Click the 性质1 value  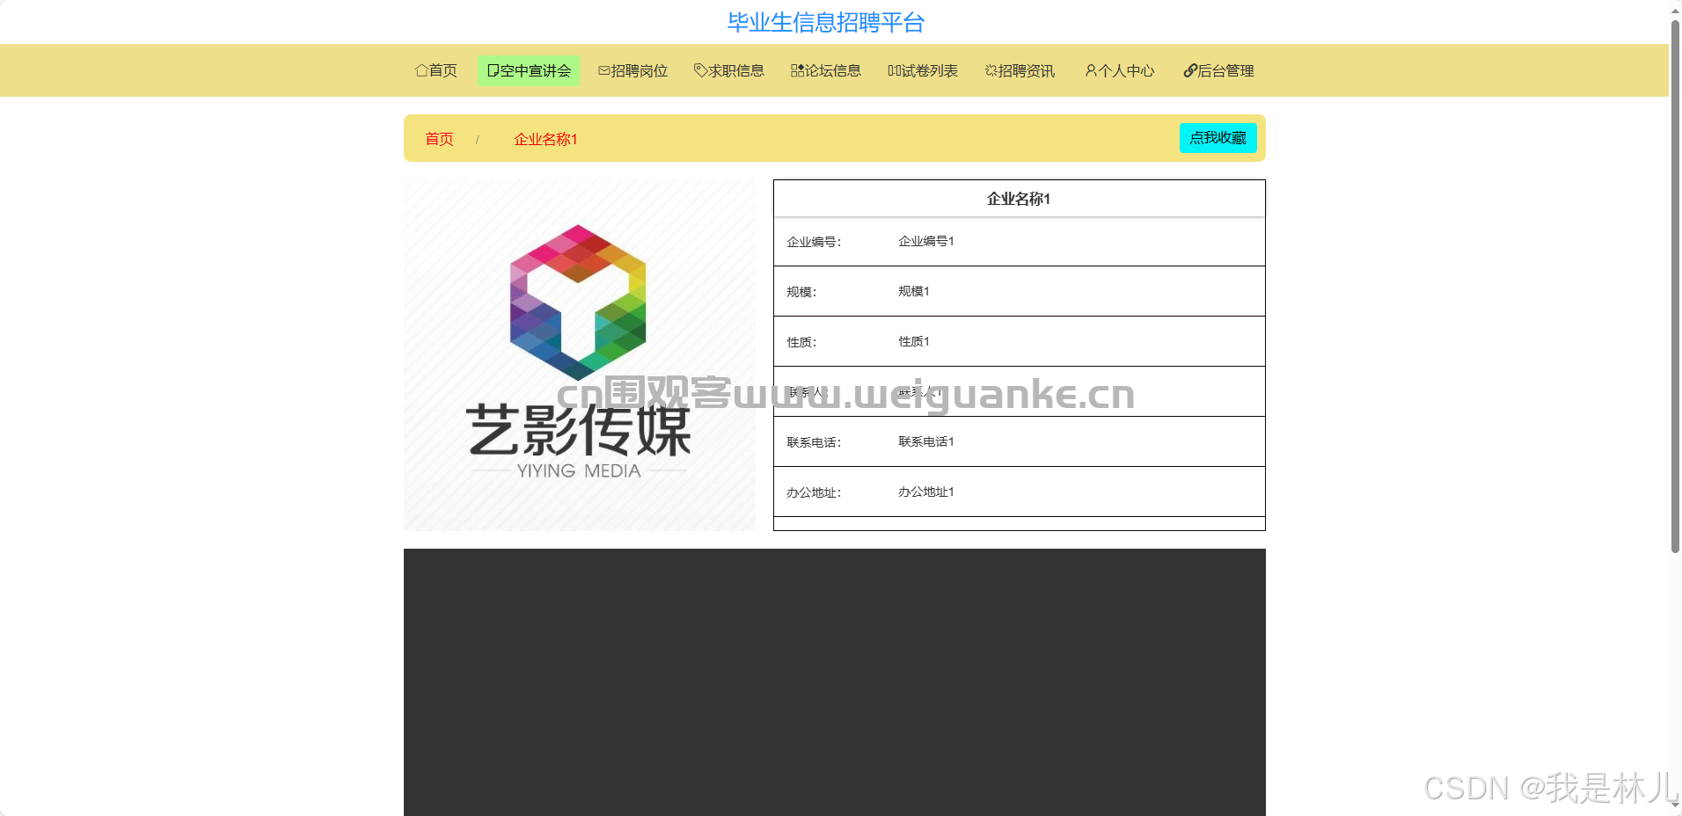coord(913,341)
